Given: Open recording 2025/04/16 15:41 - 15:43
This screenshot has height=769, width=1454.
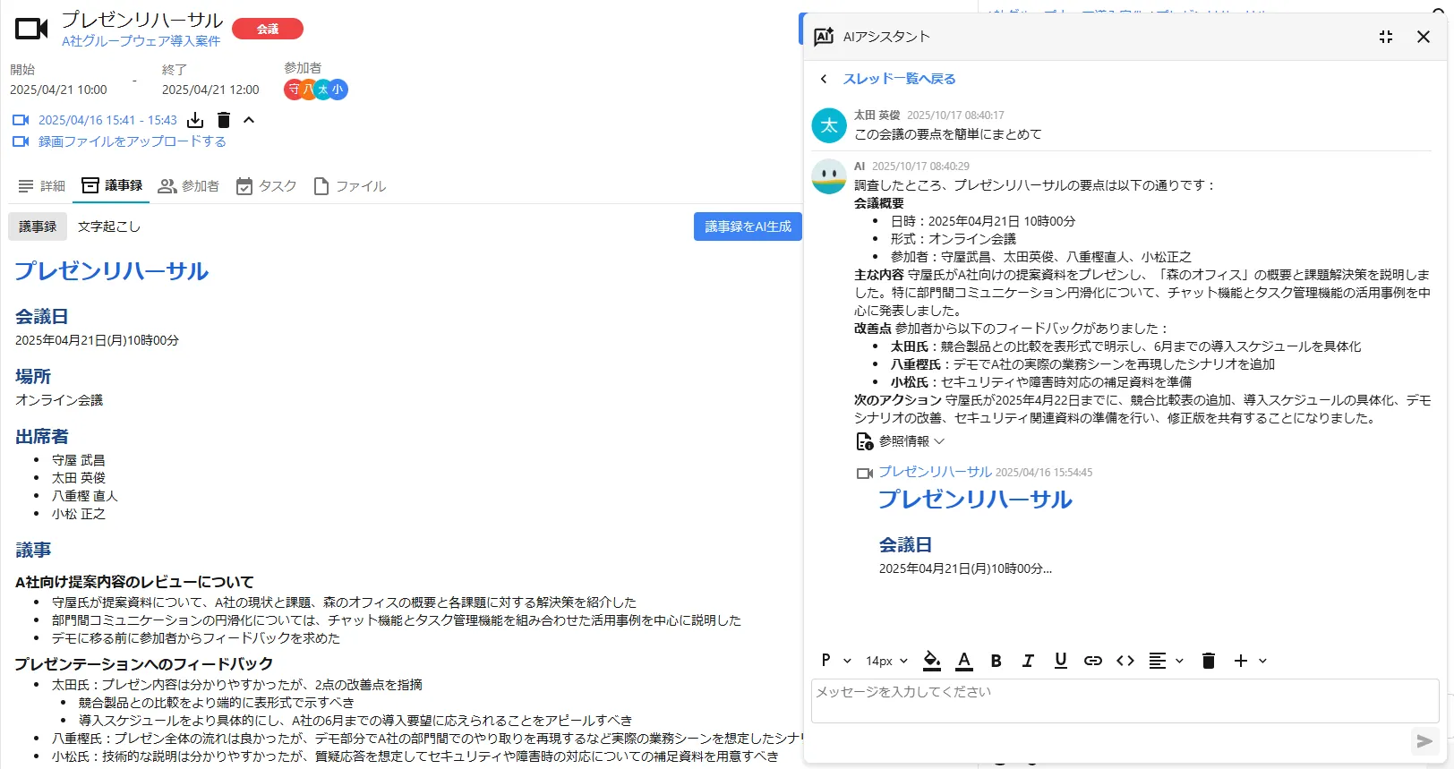Looking at the screenshot, I should click(107, 120).
